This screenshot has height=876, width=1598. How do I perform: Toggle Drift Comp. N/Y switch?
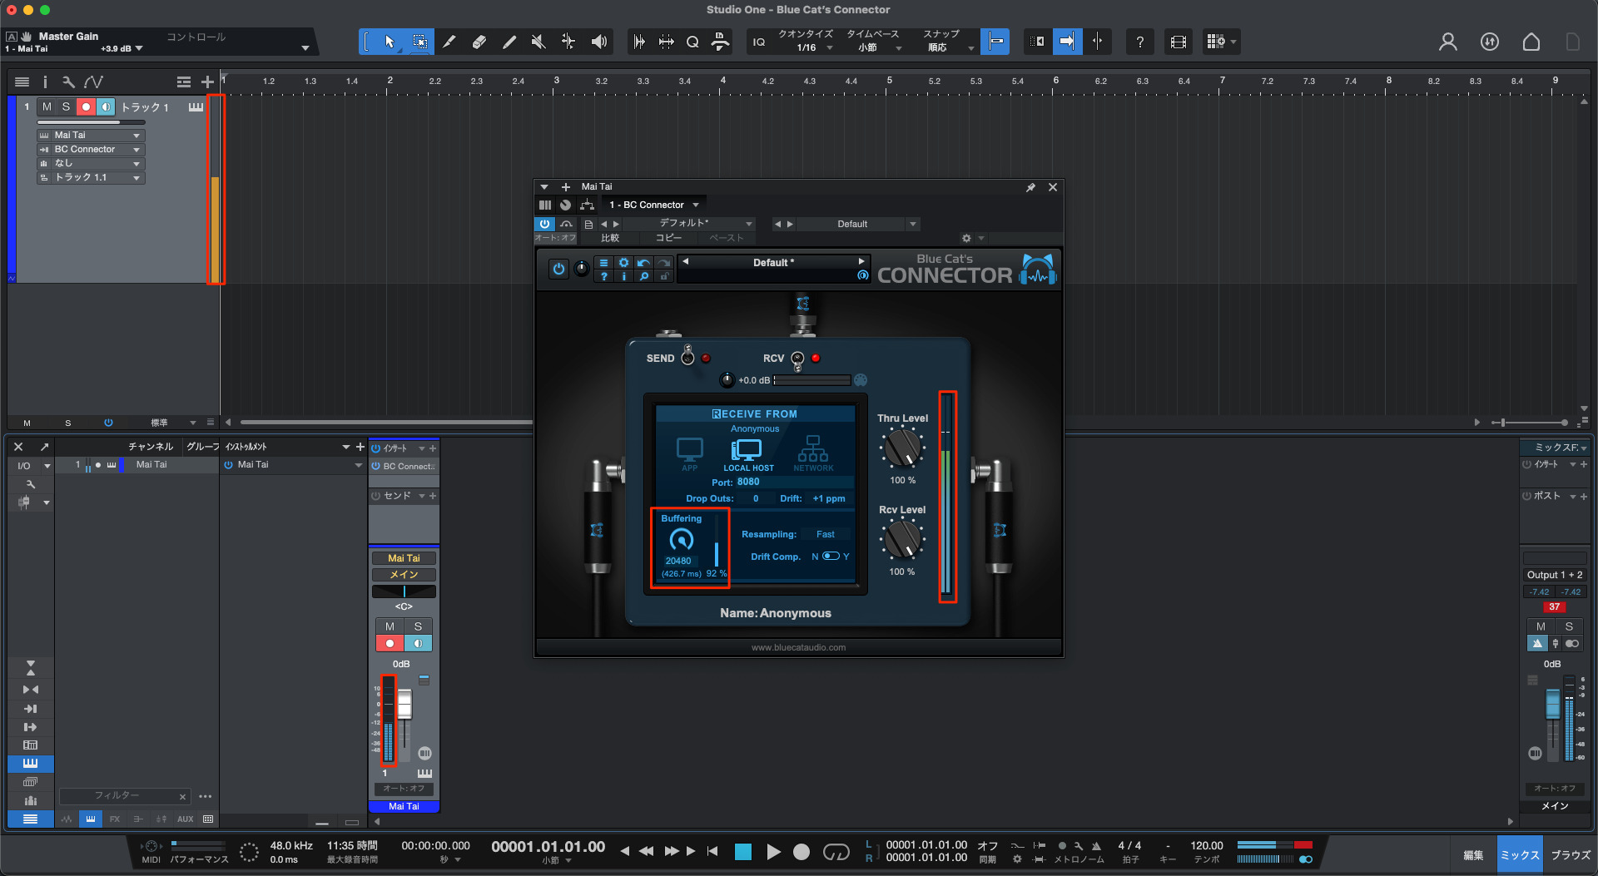[x=831, y=557]
